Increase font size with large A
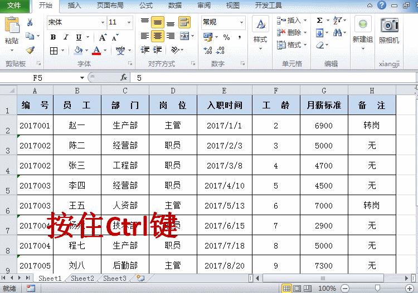 [103, 37]
